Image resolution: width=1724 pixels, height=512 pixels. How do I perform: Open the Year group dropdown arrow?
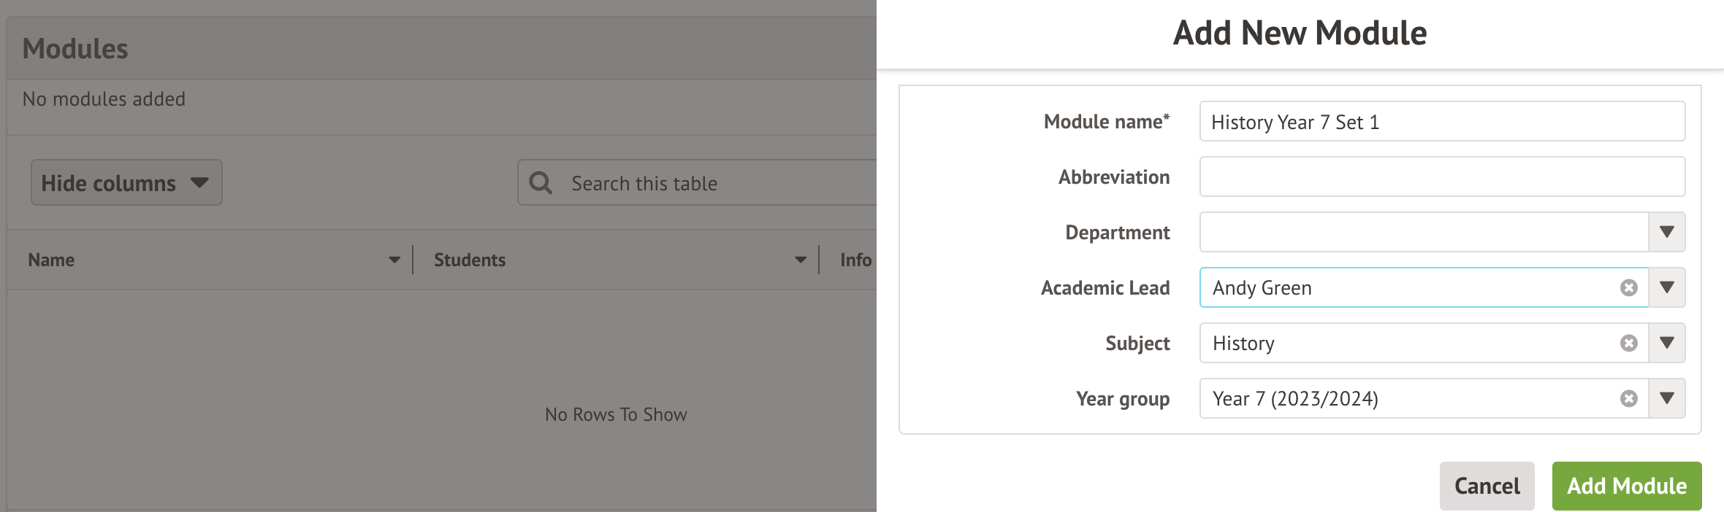coord(1666,399)
